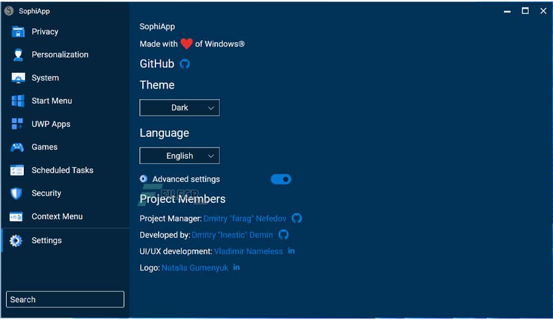Click the UWP Apps tiles icon
The width and height of the screenshot is (553, 320).
coord(17,124)
